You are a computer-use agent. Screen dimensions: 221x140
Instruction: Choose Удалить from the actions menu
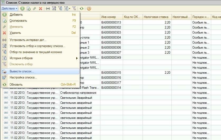pyautogui.click(x=15, y=33)
